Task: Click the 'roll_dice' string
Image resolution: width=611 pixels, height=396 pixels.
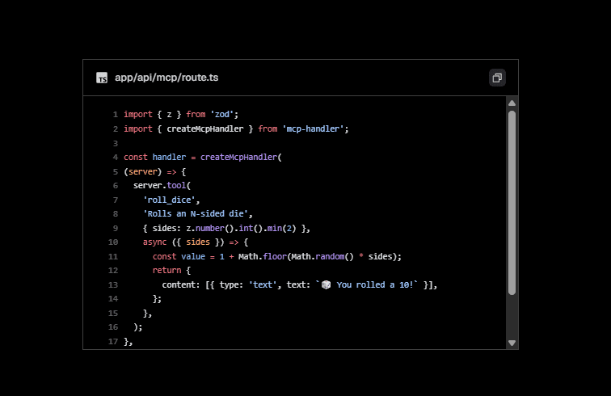Action: tap(169, 200)
